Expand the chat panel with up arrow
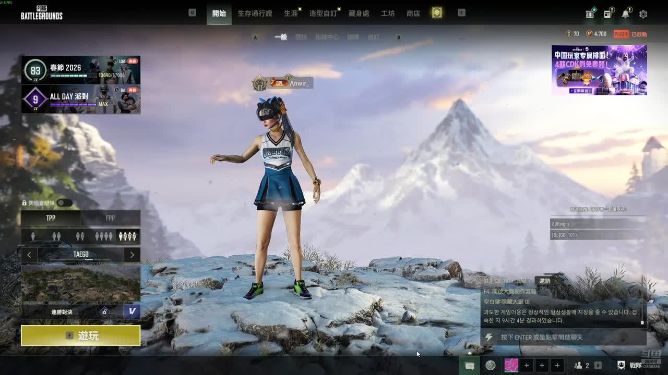The width and height of the screenshot is (668, 375). click(x=469, y=353)
